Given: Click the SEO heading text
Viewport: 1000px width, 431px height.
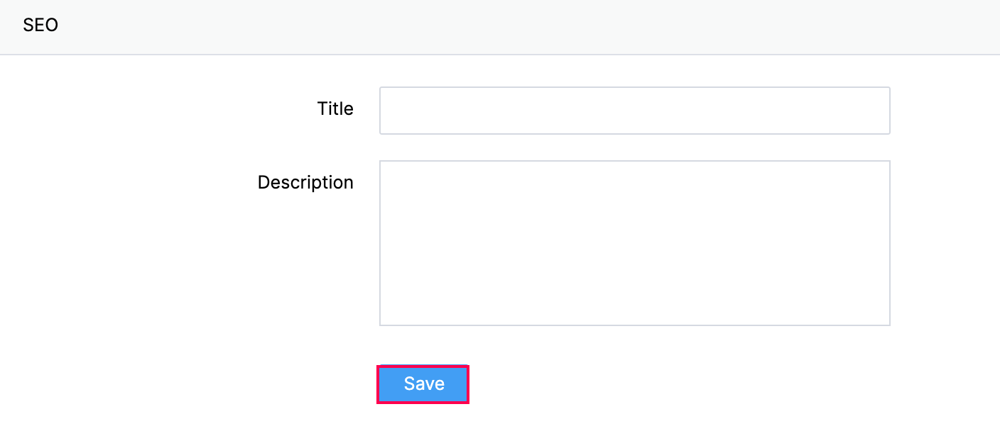Looking at the screenshot, I should [x=40, y=26].
